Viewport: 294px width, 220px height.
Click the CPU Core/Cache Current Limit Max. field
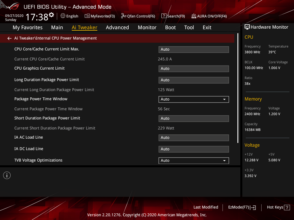(194, 49)
